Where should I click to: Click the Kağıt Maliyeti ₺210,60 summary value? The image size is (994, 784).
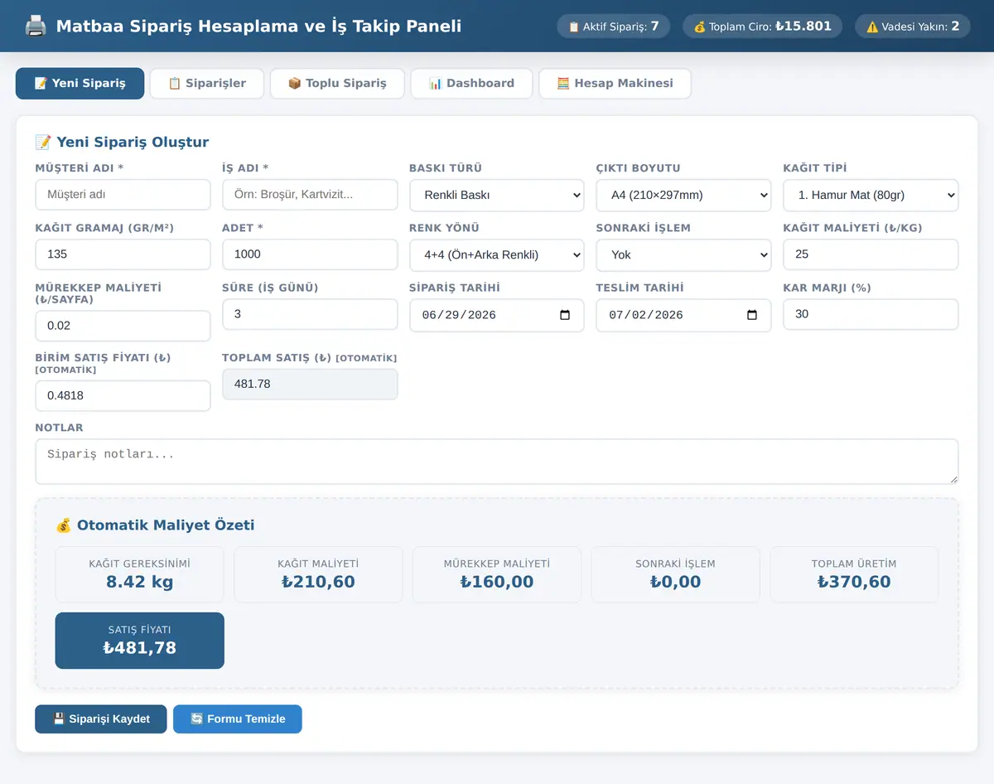318,582
